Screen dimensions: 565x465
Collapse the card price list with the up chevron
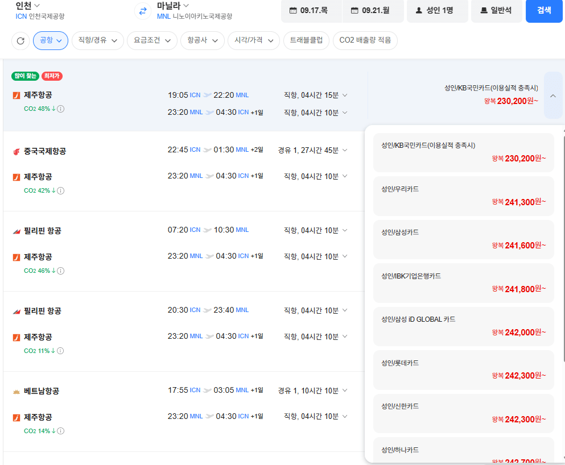pyautogui.click(x=553, y=96)
